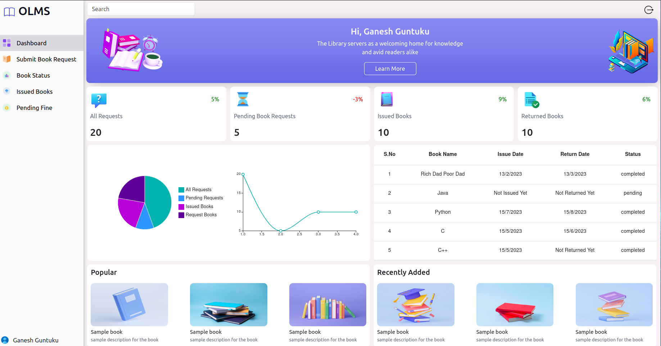Click the Search input field
Viewport: 661px width, 346px height.
click(x=141, y=9)
